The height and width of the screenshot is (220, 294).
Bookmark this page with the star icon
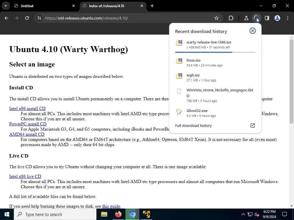pos(216,18)
